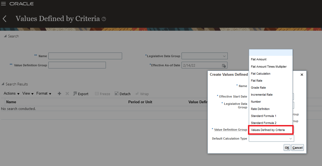Collapse the Search section
322x166 pixels.
(x=5, y=36)
